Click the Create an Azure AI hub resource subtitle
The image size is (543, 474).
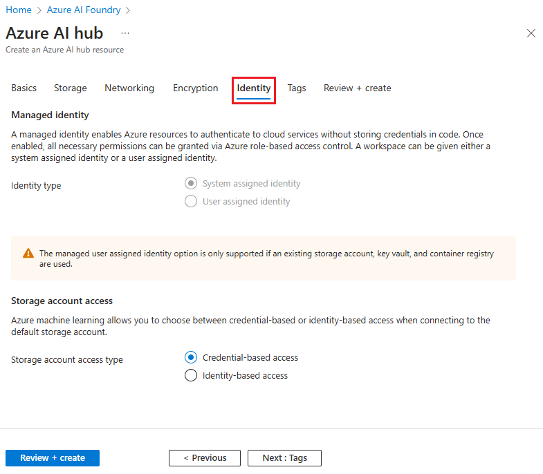pyautogui.click(x=65, y=50)
